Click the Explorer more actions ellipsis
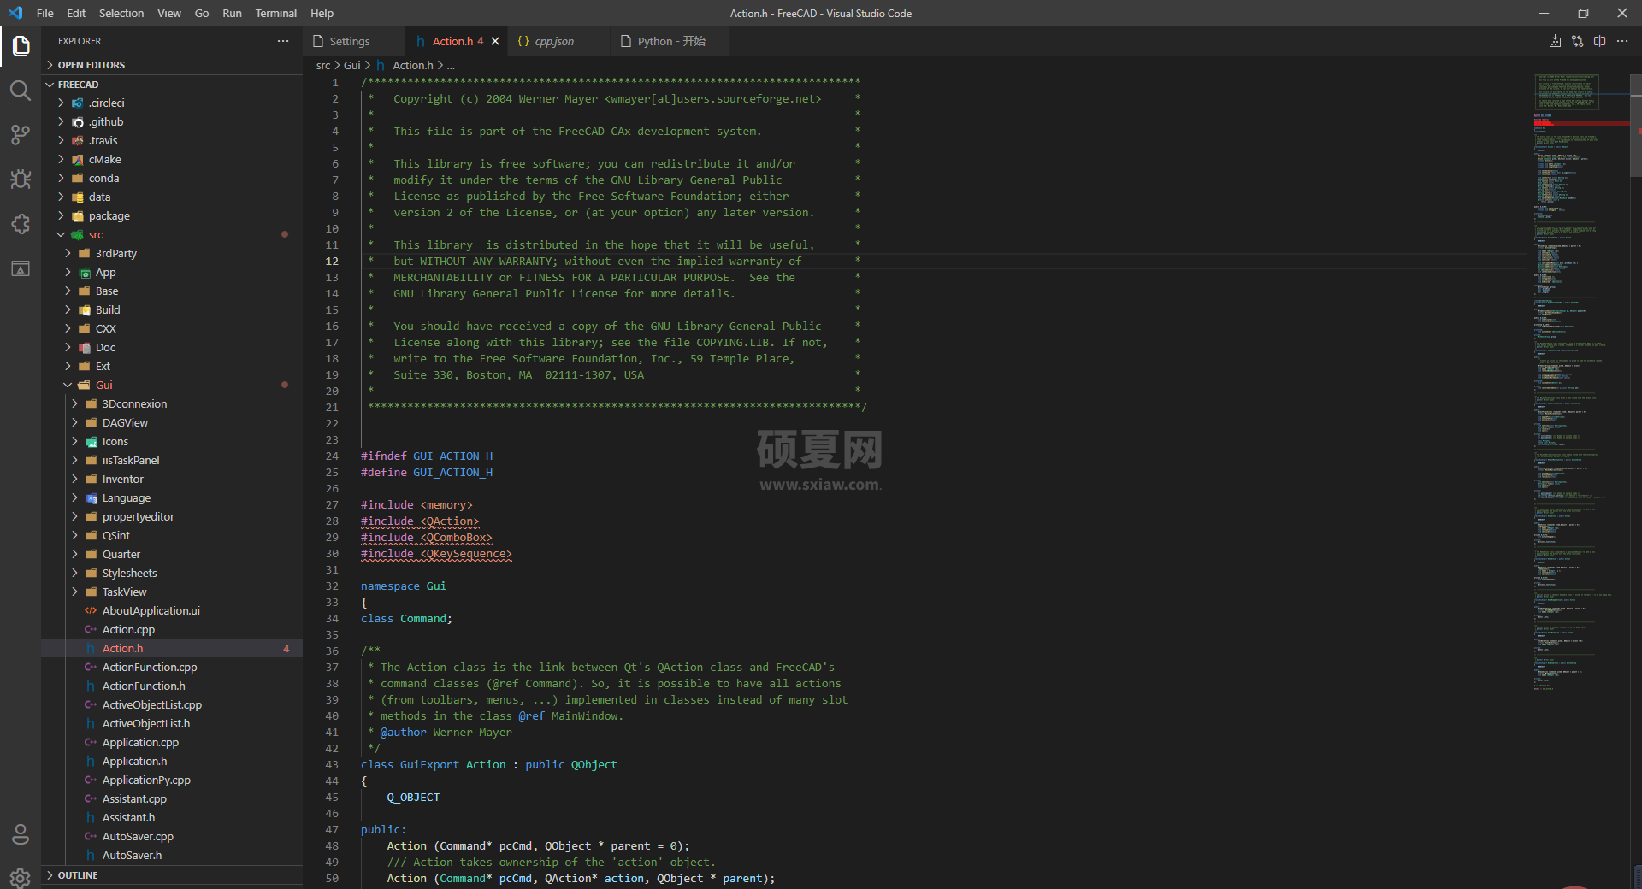This screenshot has height=889, width=1642. coord(283,41)
